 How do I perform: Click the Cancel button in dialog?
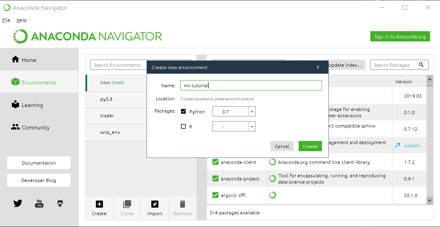coord(282,146)
